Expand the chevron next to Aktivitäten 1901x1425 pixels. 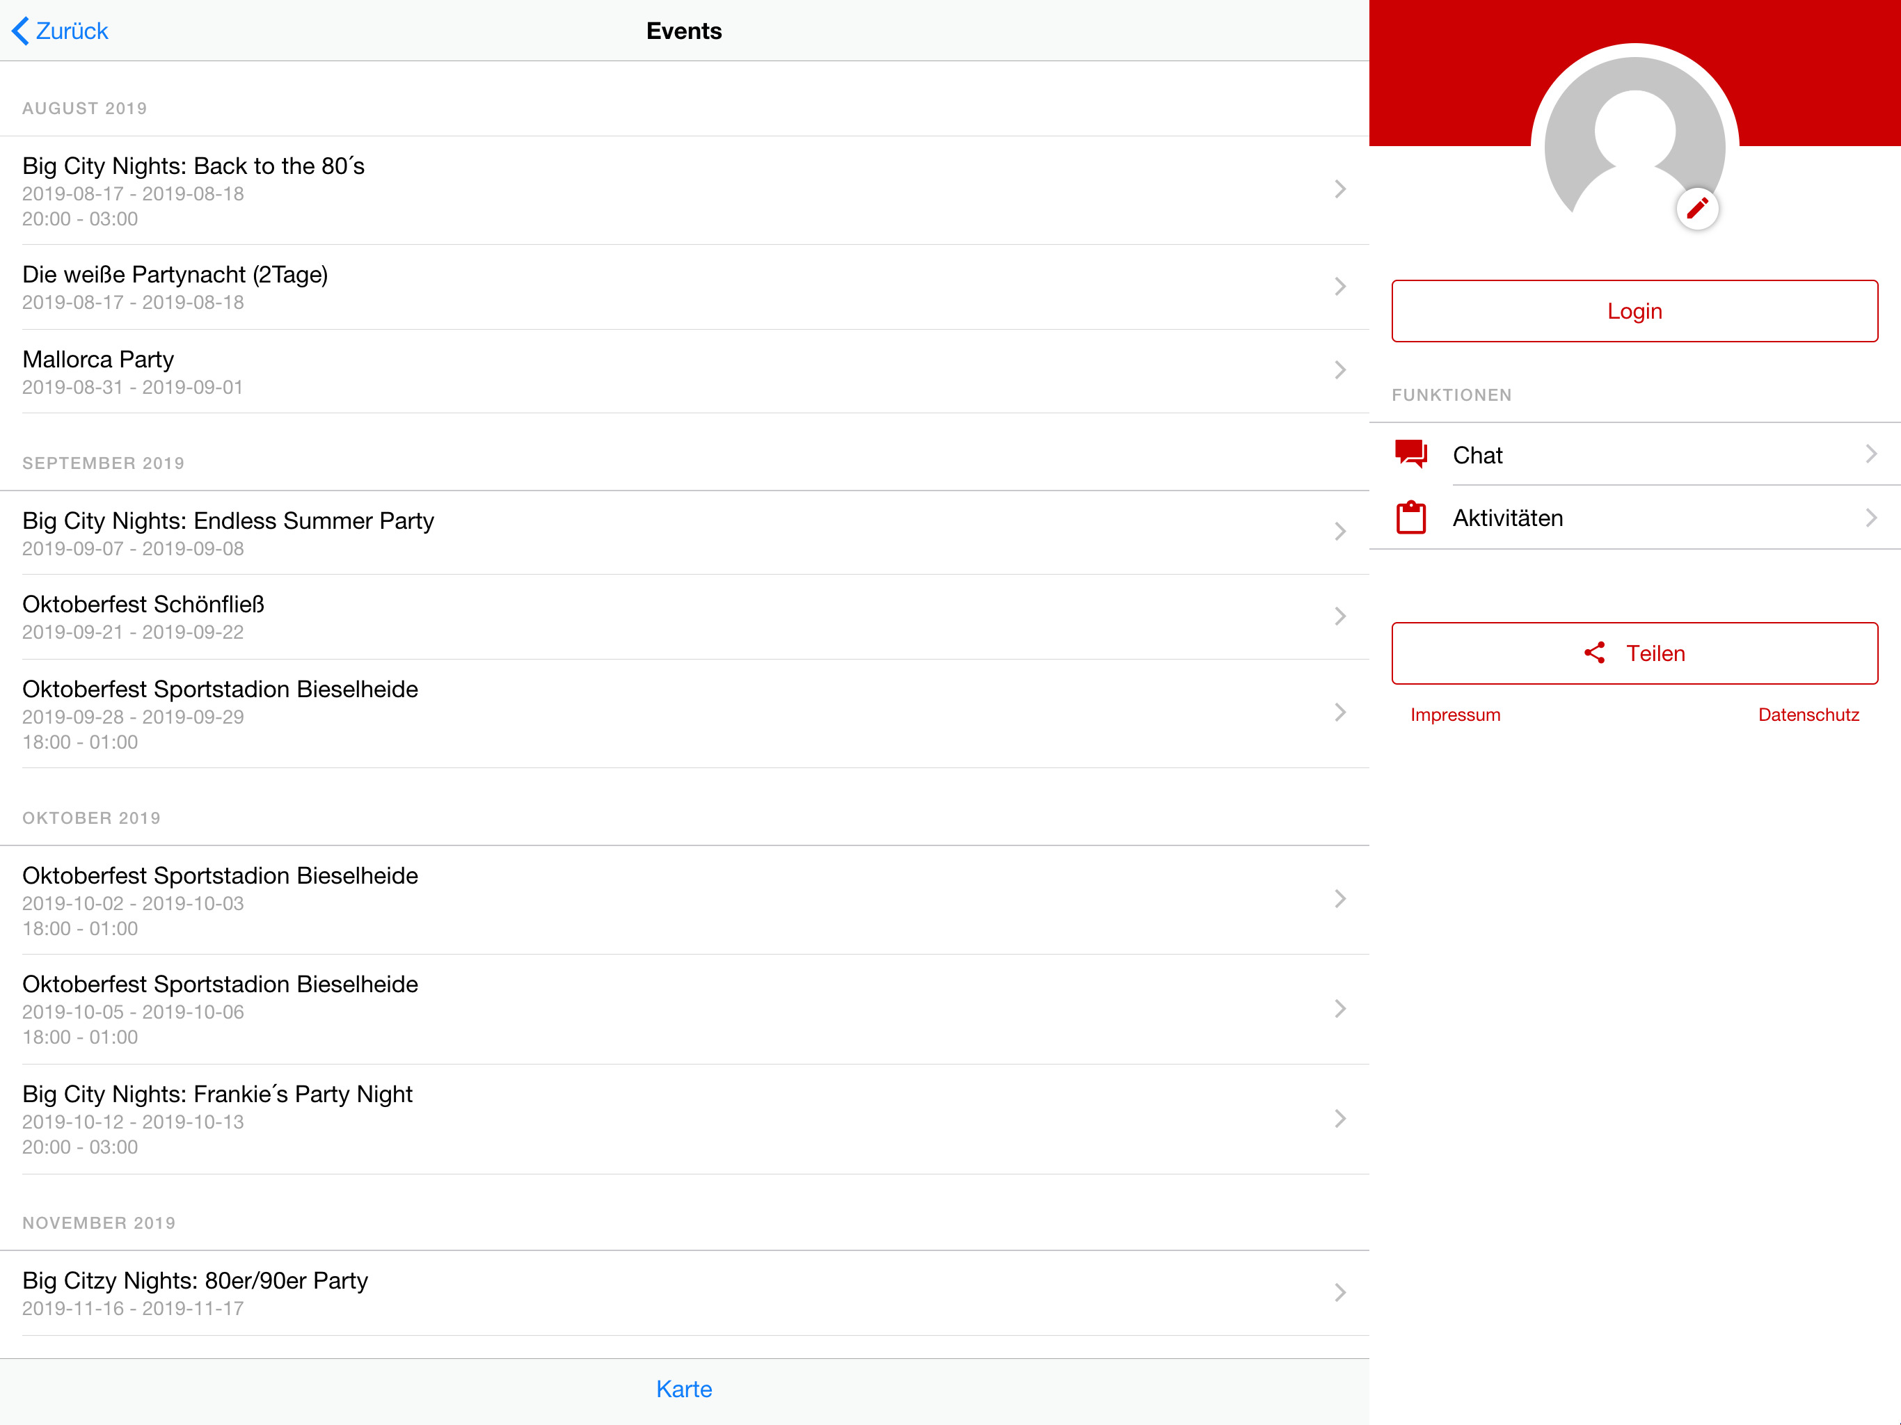[x=1871, y=518]
